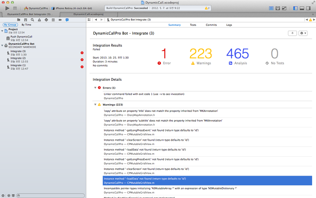
Task: Select the Version editor button
Action: pyautogui.click(x=284, y=8)
